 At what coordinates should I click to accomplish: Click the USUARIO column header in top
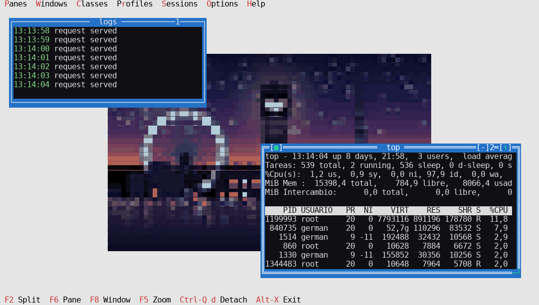[316, 210]
